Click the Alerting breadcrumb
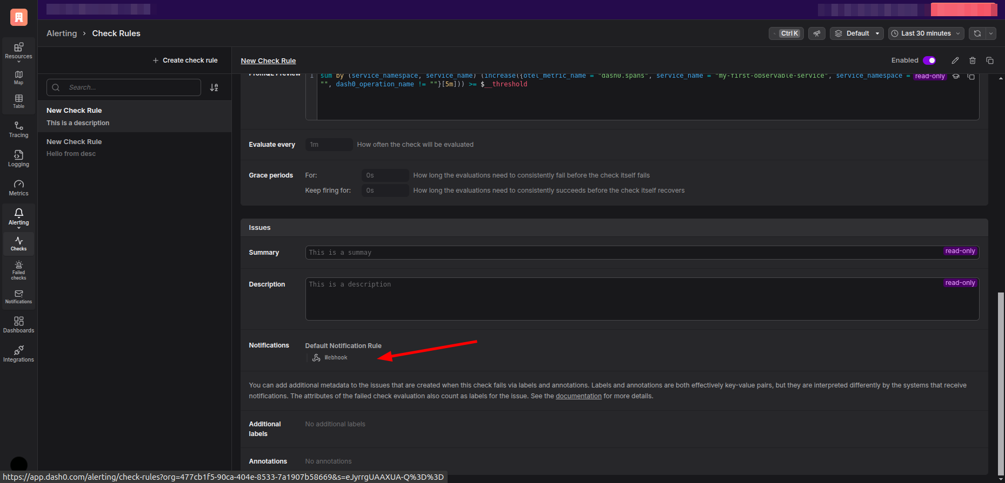Viewport: 1005px width, 483px height. 62,33
